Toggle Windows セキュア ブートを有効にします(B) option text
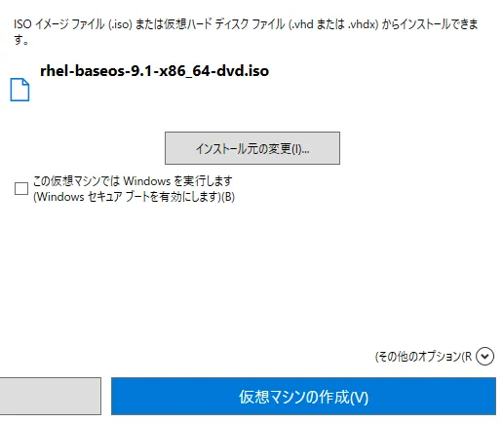 click(x=134, y=197)
